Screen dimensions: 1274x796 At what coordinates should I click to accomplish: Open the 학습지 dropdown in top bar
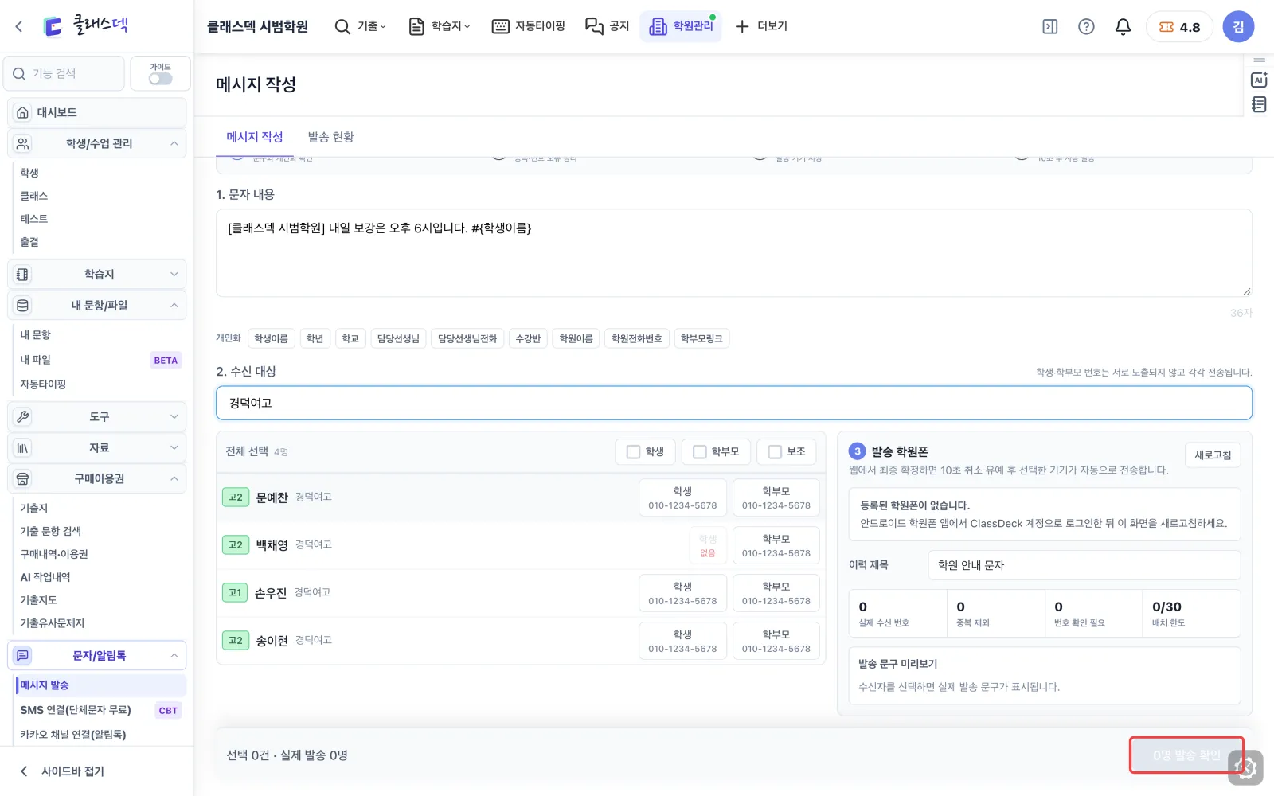(440, 26)
